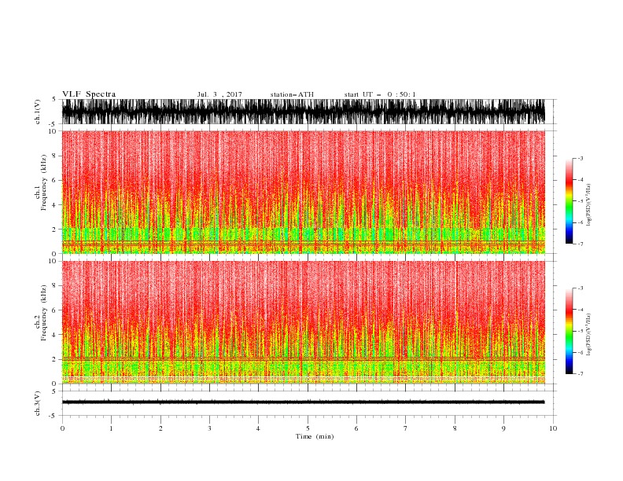This screenshot has height=481, width=623.
Task: Click the ch.1 voltage waveform trace
Action: tap(303, 112)
